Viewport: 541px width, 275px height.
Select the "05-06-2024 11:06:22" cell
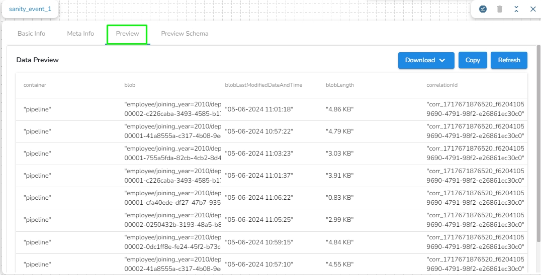click(x=259, y=198)
